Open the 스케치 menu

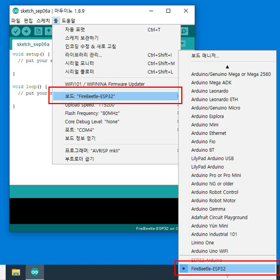tap(43, 21)
